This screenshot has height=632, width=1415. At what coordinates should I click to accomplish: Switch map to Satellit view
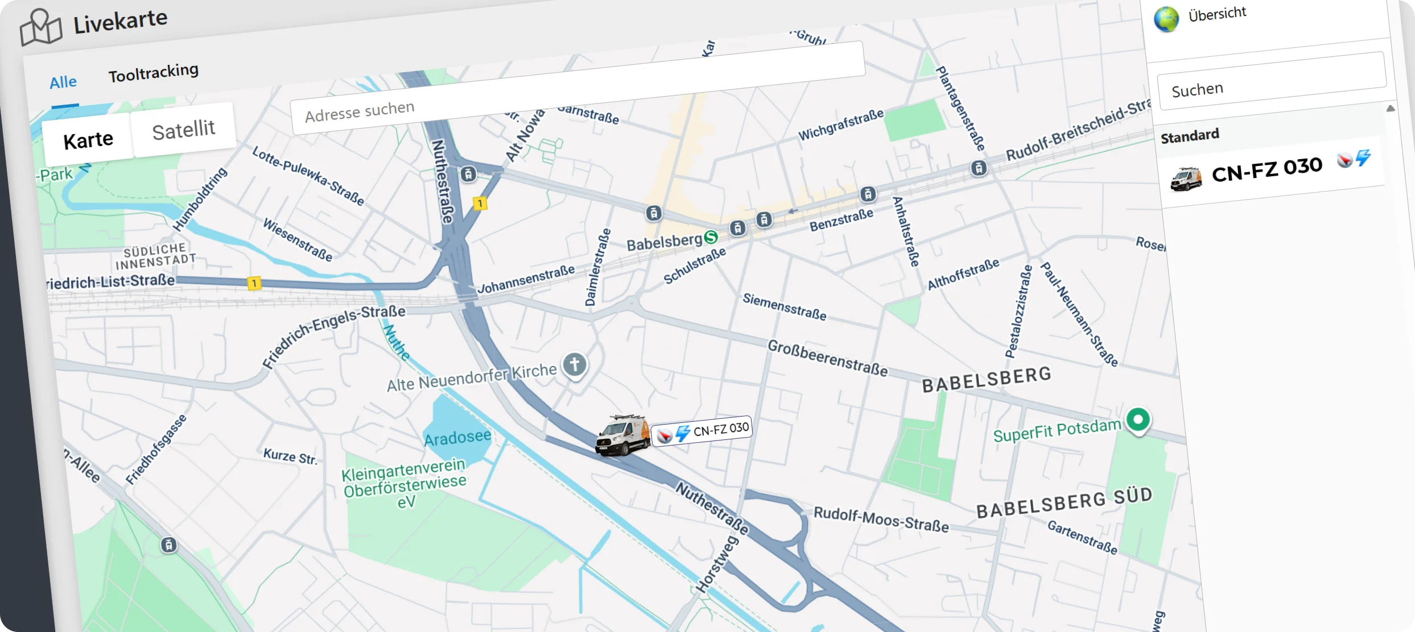183,130
